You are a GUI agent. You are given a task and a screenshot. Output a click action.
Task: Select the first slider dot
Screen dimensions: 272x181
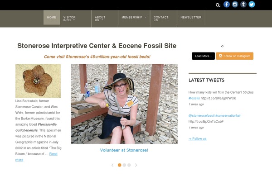(x=120, y=165)
